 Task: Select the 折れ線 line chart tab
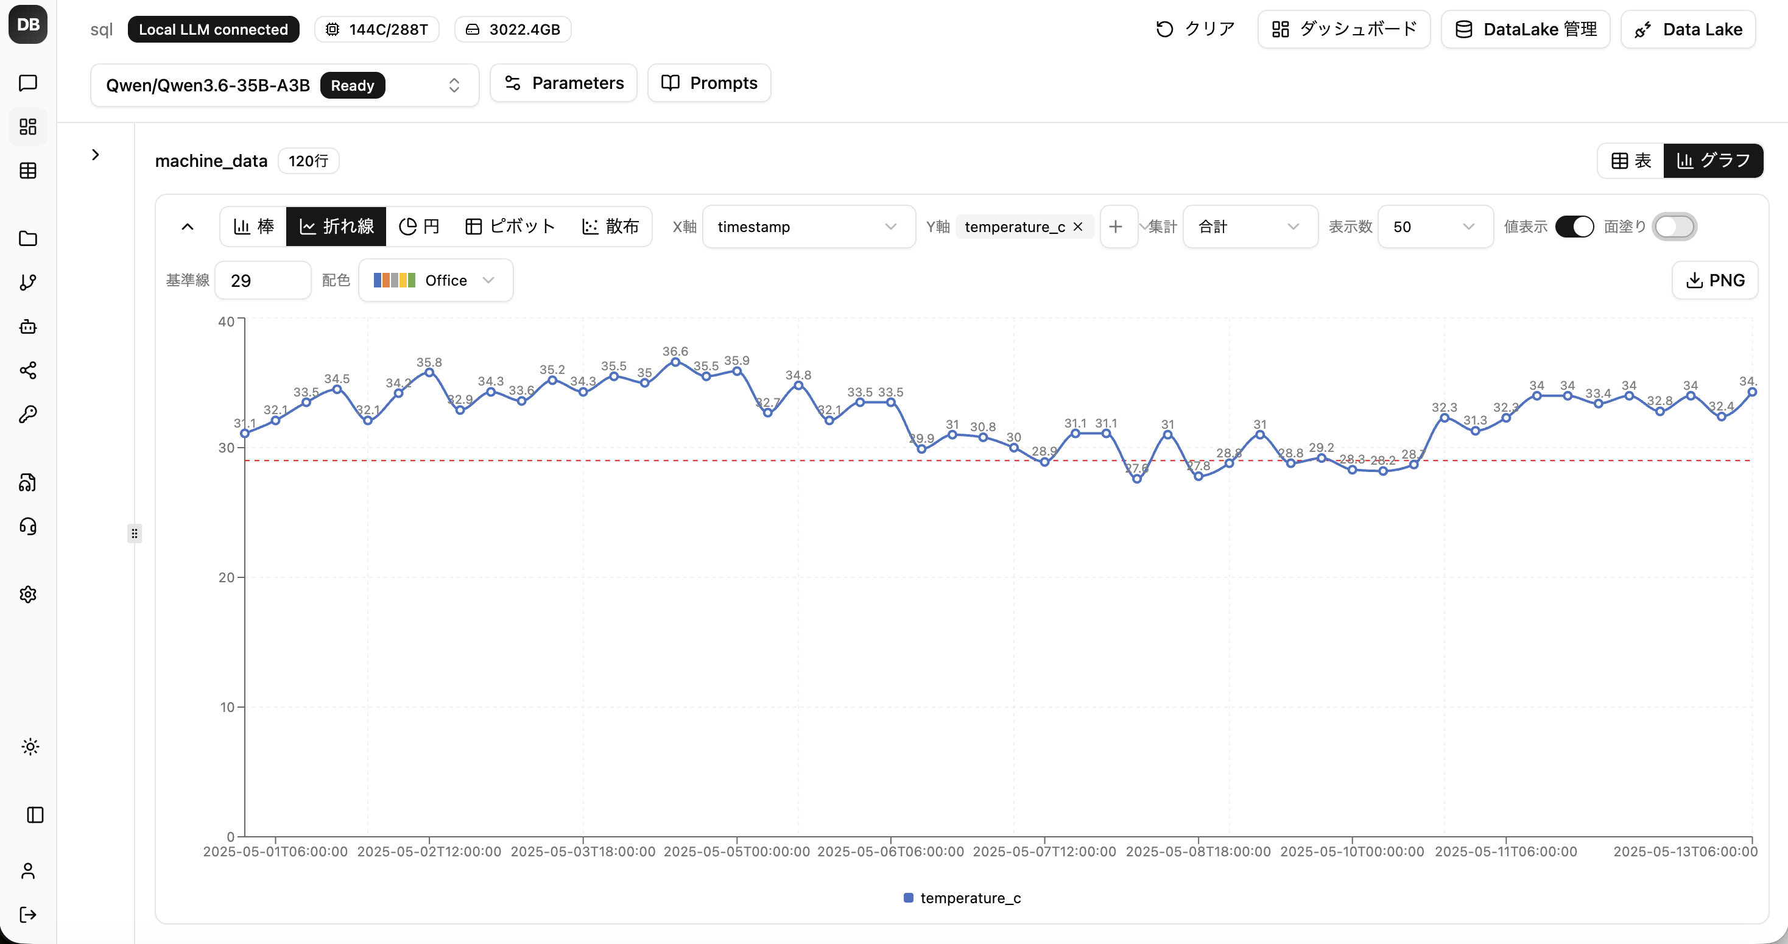(336, 227)
